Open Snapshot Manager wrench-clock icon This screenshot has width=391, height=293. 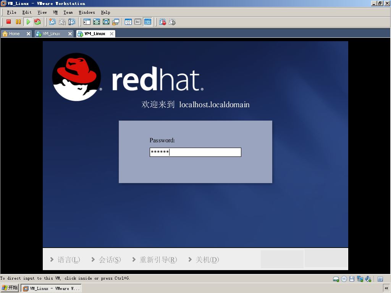point(71,22)
